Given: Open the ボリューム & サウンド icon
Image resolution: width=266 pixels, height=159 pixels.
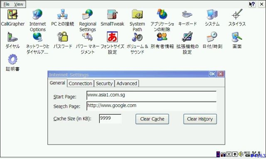Looking at the screenshot, I should pyautogui.click(x=137, y=37).
